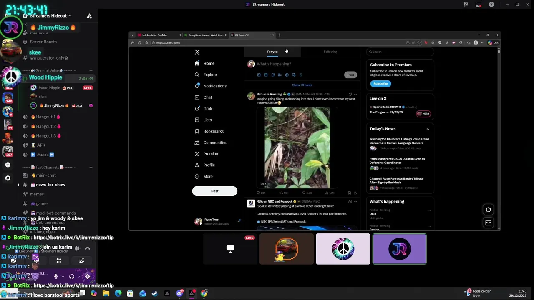
Task: Open More menu in X sidebar
Action: tap(204, 176)
